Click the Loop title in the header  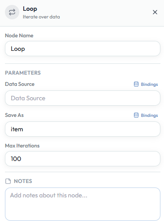point(30,9)
